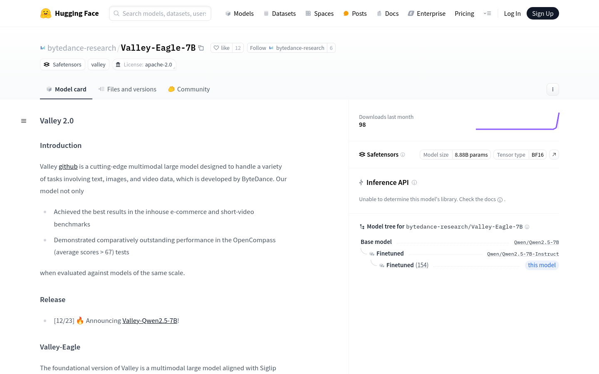Open the 154 finetuned models count
This screenshot has width=599, height=374.
pos(422,265)
